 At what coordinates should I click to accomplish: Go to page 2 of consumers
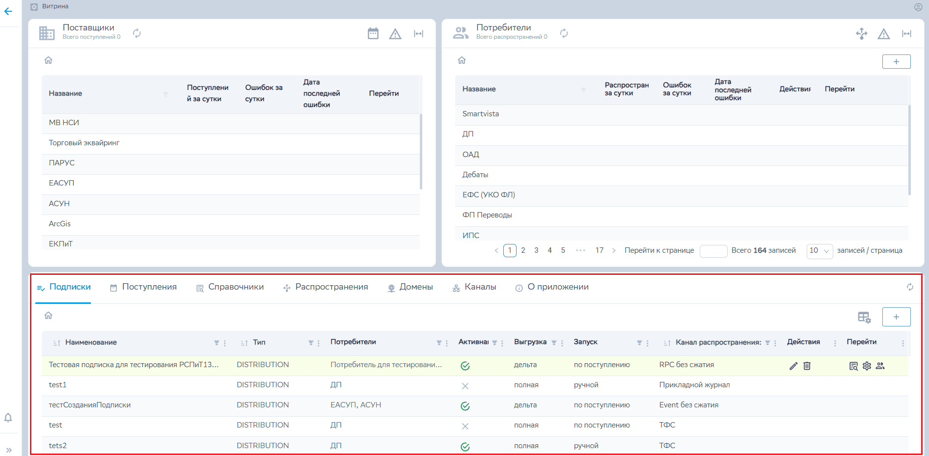(x=523, y=250)
